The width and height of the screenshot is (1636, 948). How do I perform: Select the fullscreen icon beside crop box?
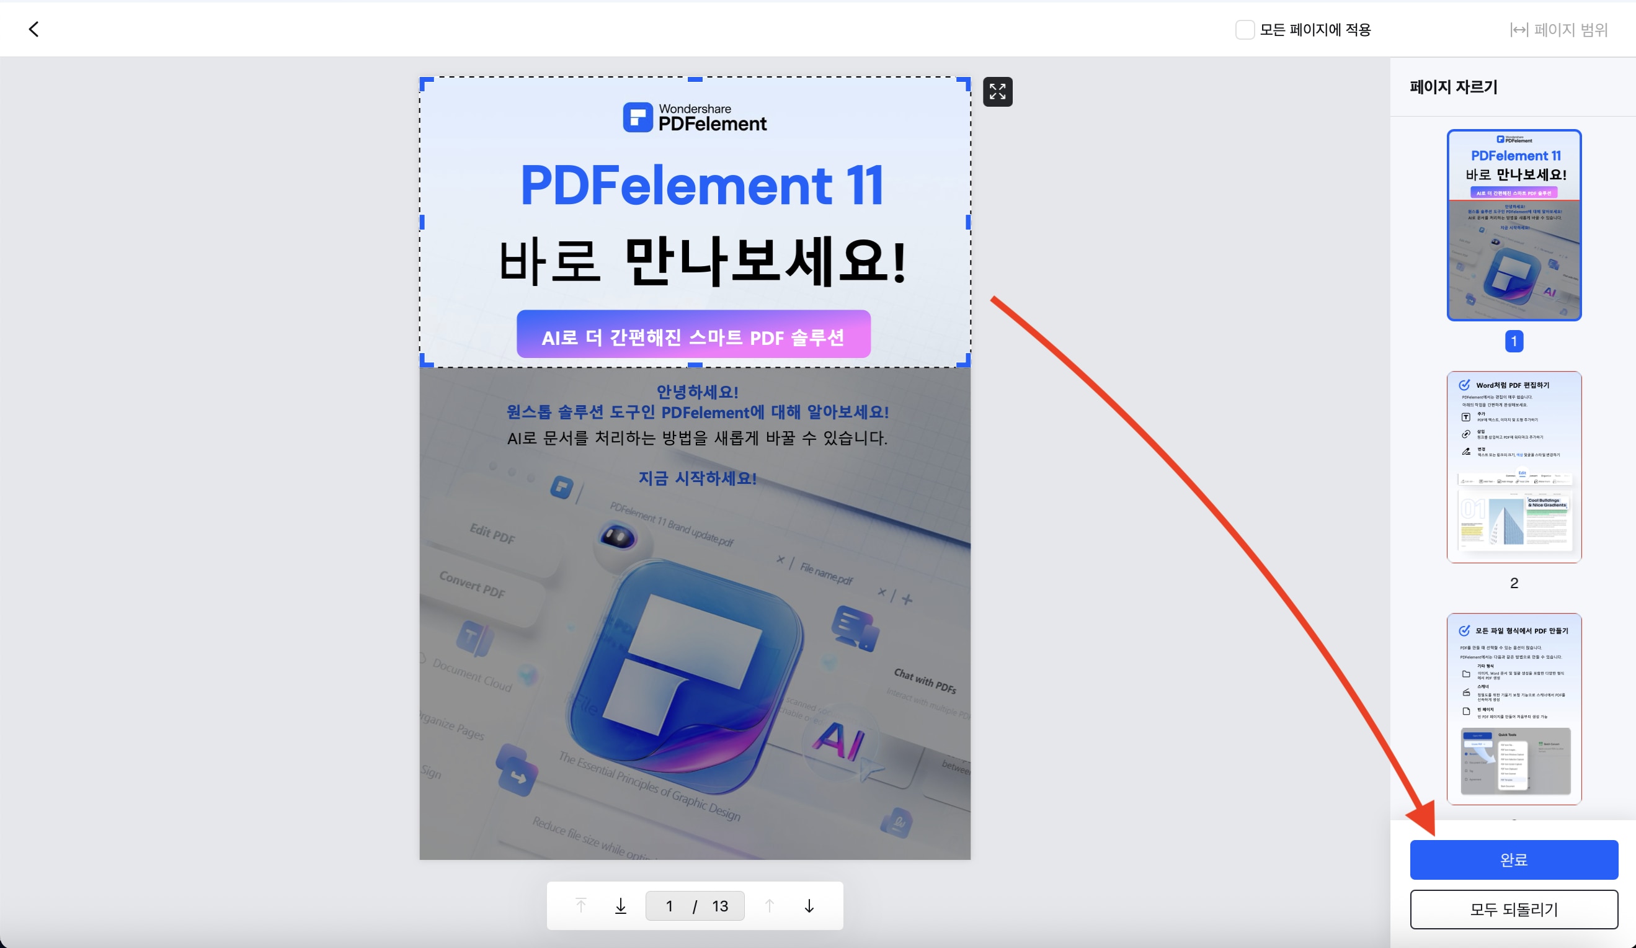click(998, 92)
